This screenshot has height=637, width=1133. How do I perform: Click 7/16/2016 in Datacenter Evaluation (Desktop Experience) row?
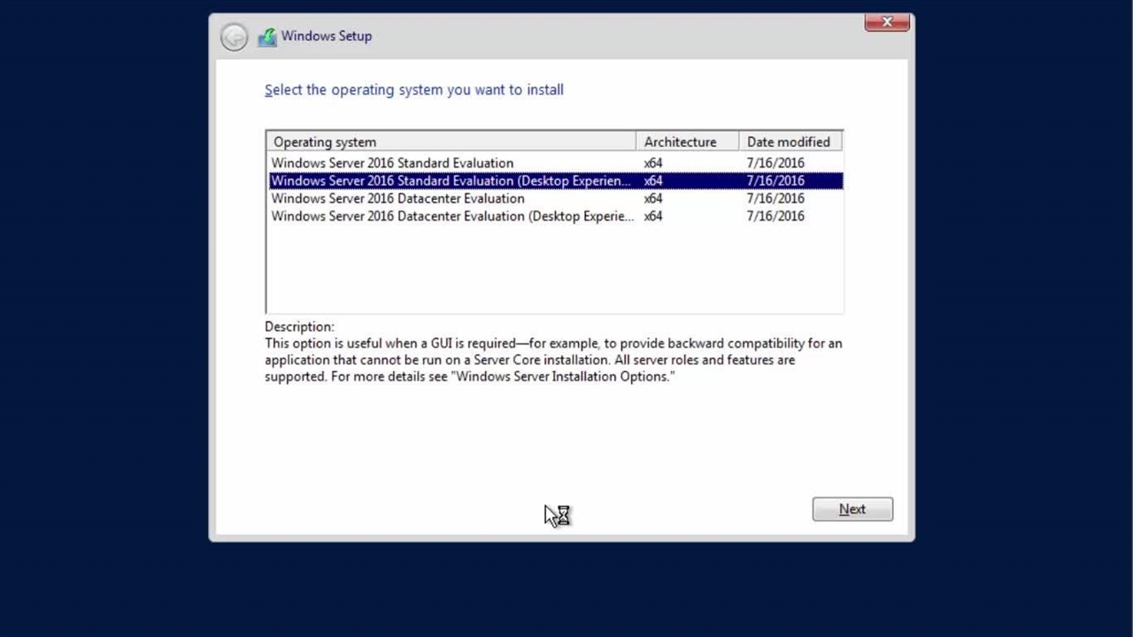[x=775, y=216]
